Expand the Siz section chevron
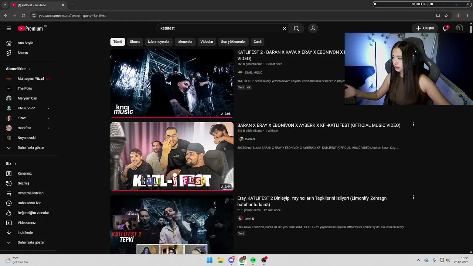473x266 pixels. click(15, 164)
